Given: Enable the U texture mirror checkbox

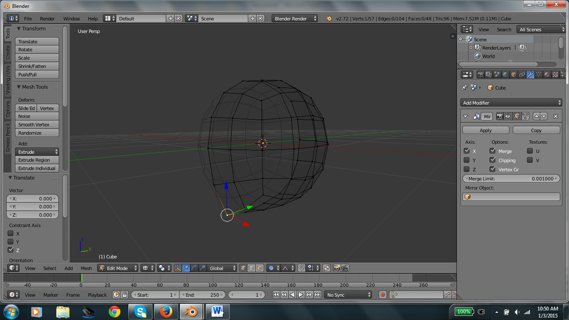Looking at the screenshot, I should point(530,151).
